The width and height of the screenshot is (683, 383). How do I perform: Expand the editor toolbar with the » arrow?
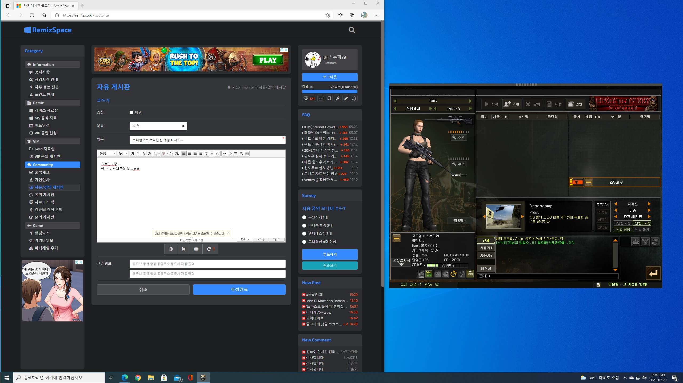point(212,154)
